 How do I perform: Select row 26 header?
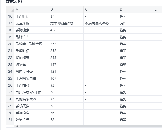coord(10,85)
